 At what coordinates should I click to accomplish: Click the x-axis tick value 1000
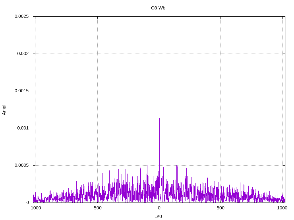tap(282, 208)
